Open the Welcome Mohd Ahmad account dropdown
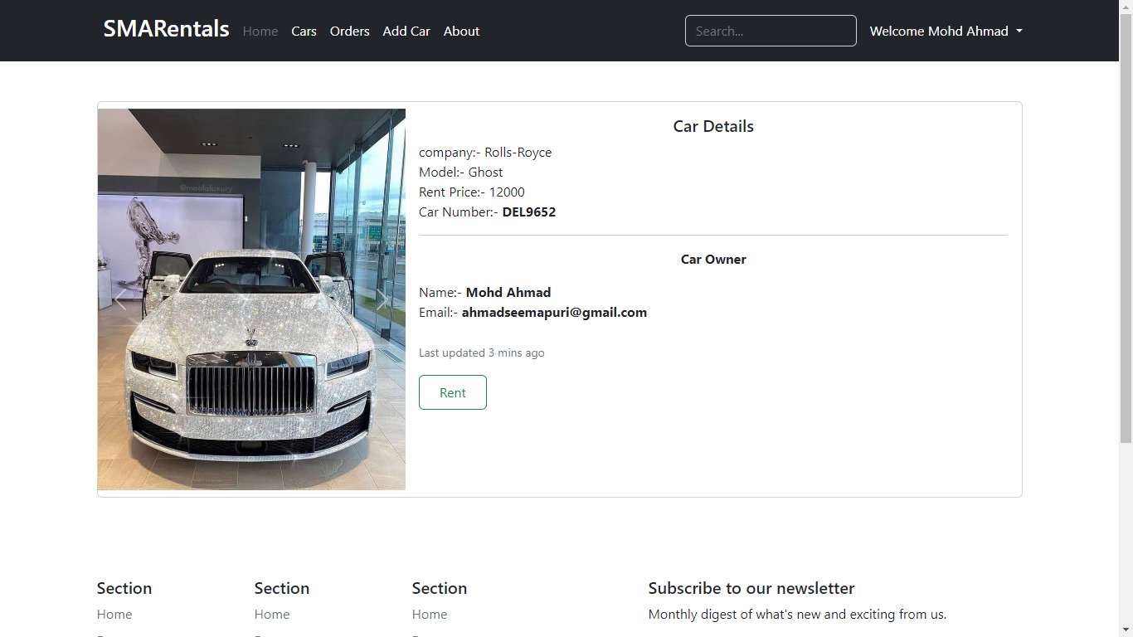This screenshot has height=637, width=1133. coord(946,31)
